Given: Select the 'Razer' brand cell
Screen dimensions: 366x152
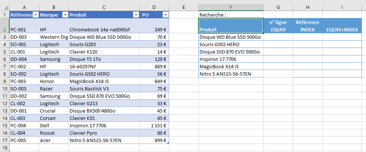Looking at the screenshot, I should click(x=54, y=89).
